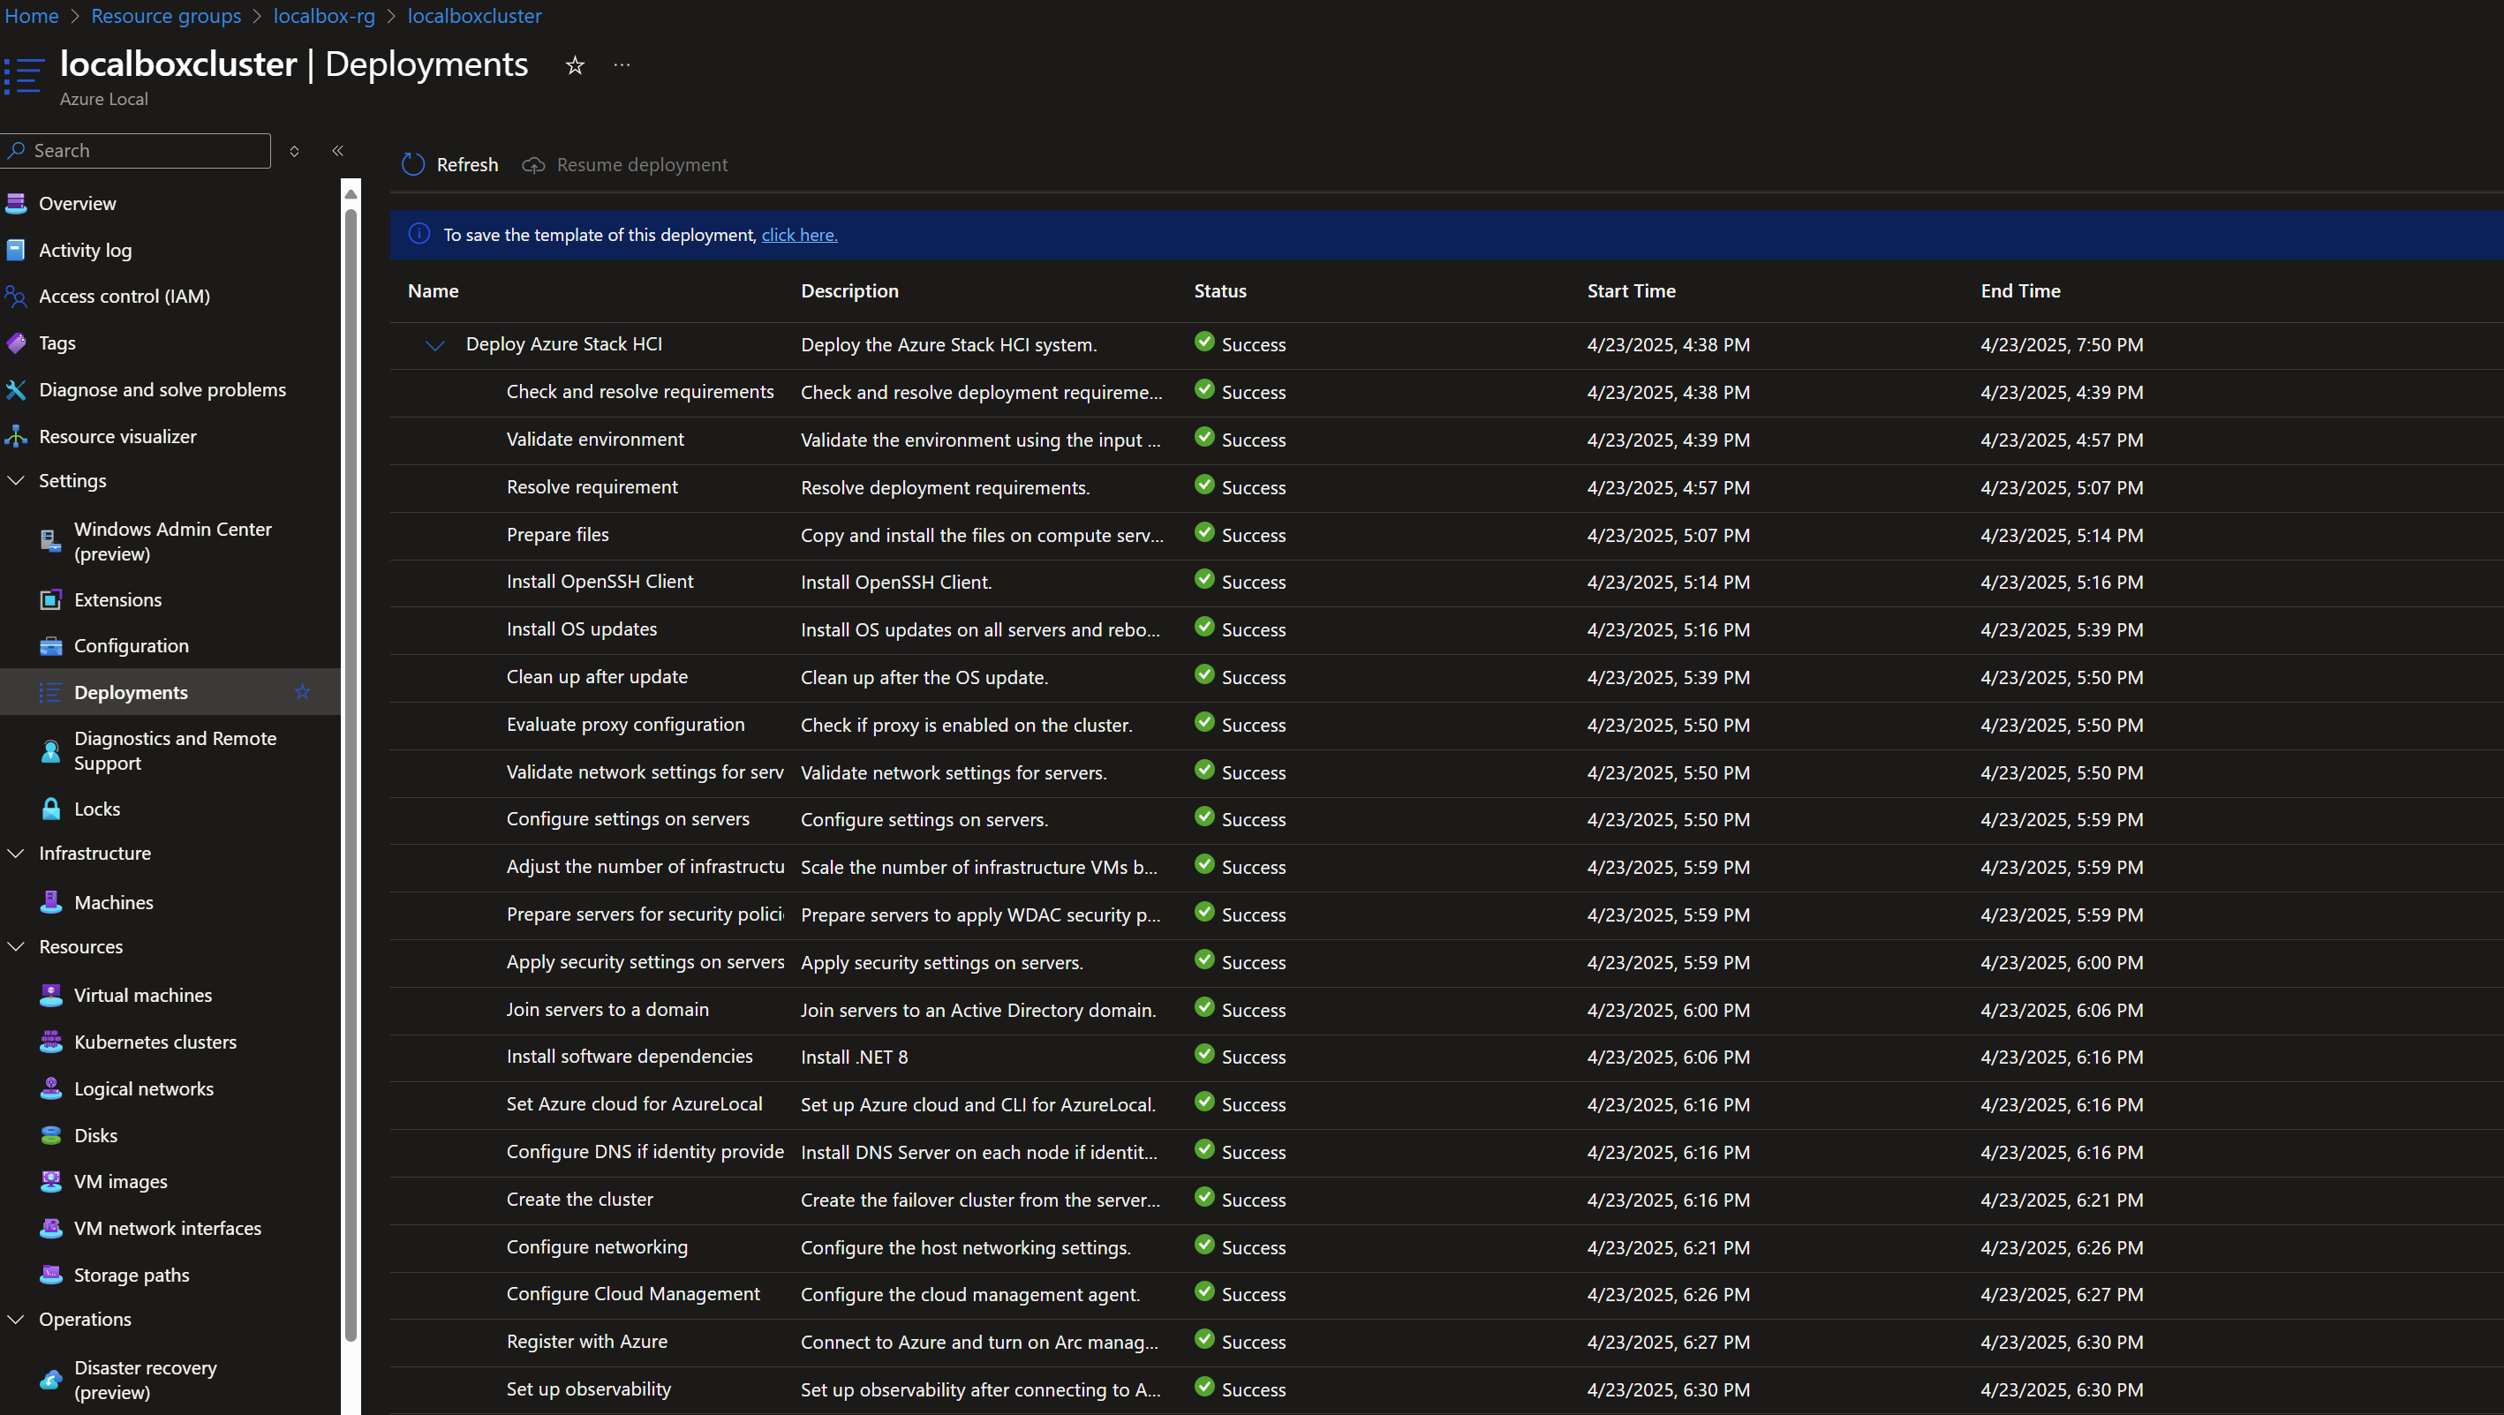The width and height of the screenshot is (2504, 1415).
Task: Click the info icon in template banner
Action: click(x=419, y=234)
